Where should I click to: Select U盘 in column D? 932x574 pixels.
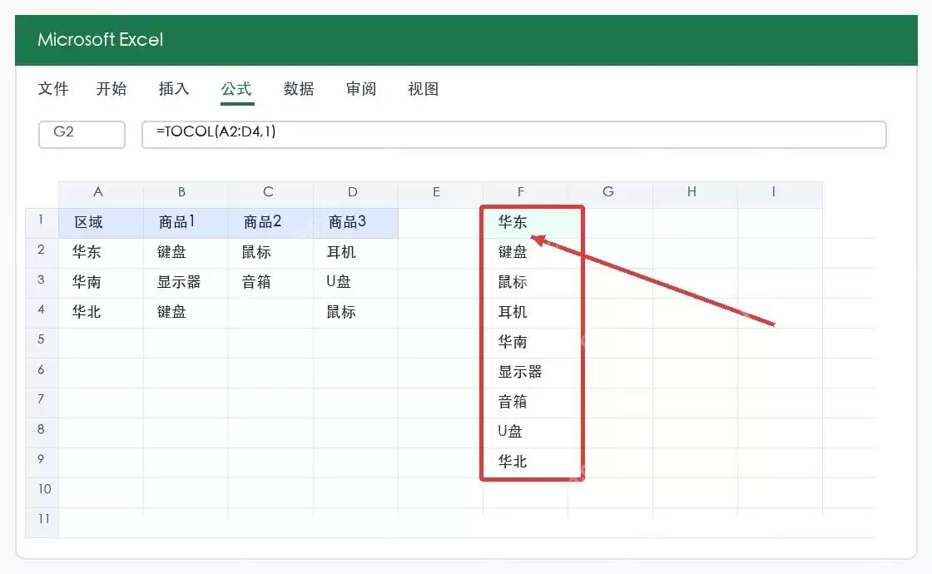355,283
